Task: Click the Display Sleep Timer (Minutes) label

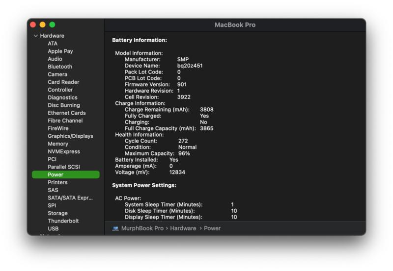Action: pyautogui.click(x=164, y=217)
